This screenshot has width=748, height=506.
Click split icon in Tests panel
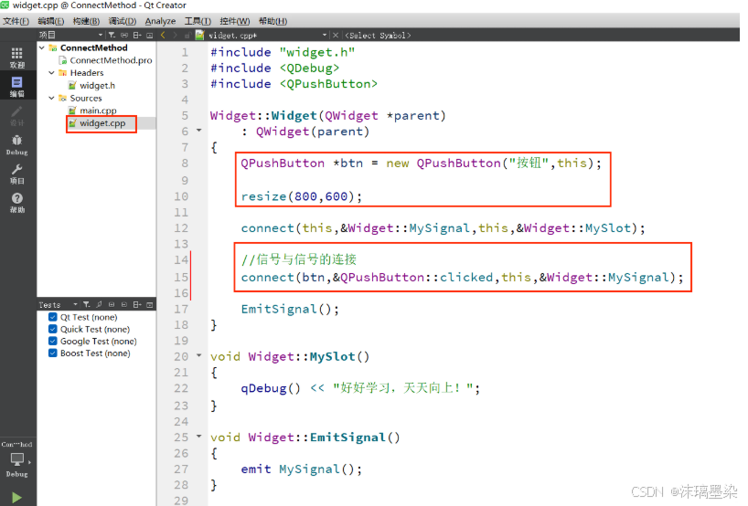coord(137,304)
